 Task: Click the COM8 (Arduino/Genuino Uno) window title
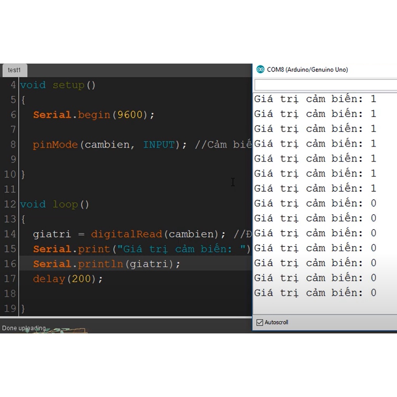click(307, 70)
